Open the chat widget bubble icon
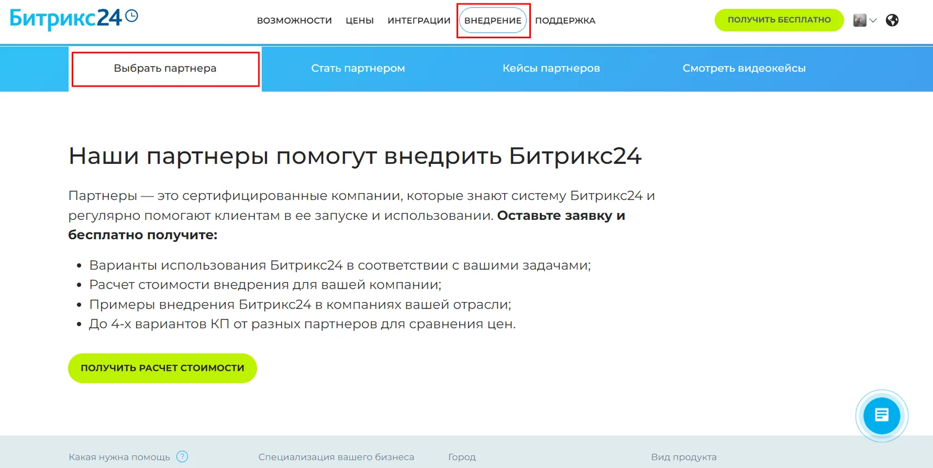This screenshot has width=933, height=468. tap(881, 416)
